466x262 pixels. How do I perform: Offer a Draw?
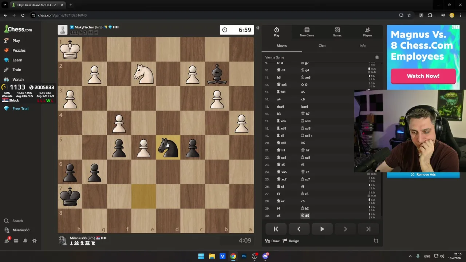(x=272, y=241)
